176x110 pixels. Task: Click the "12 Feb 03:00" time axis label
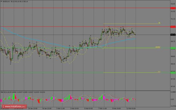pos(131,109)
